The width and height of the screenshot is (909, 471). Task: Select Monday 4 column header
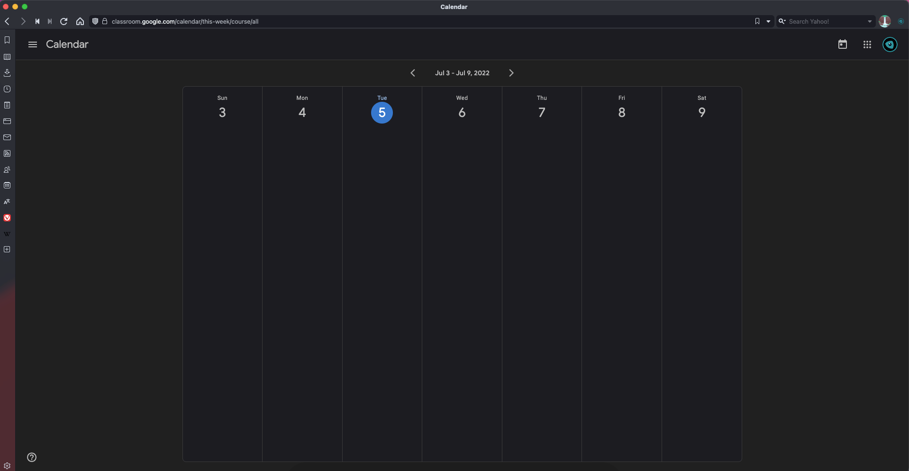click(x=302, y=107)
